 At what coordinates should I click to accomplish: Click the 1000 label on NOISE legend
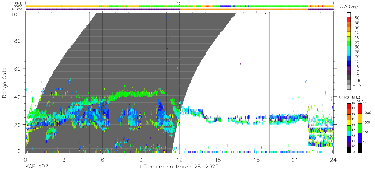coord(366,123)
